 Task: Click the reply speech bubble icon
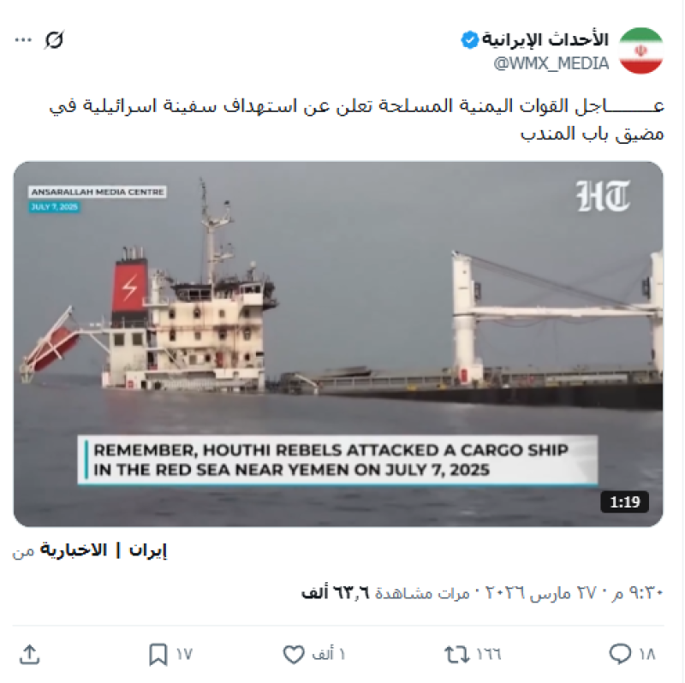620,654
